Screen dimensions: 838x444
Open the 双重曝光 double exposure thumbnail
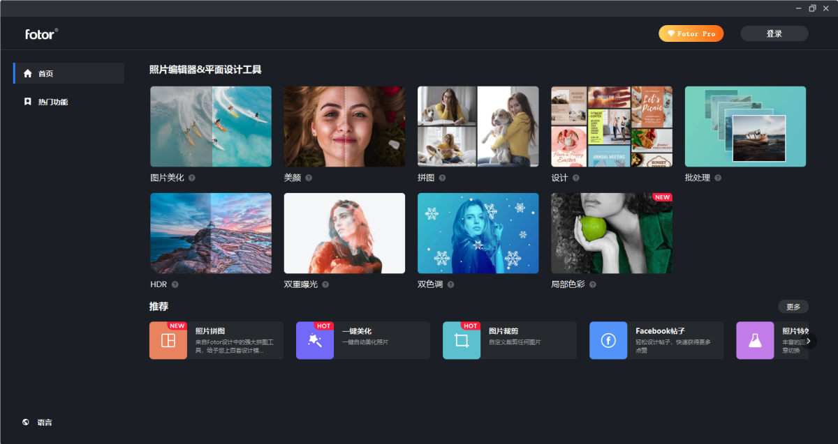pos(344,233)
